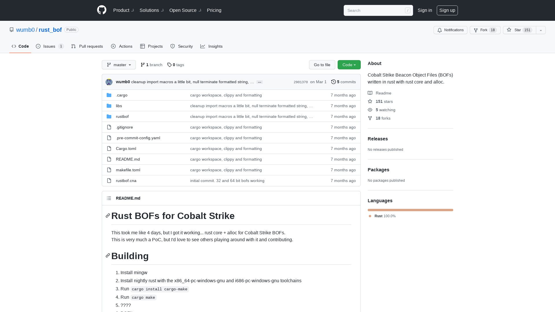Open the README.md file

(128, 159)
